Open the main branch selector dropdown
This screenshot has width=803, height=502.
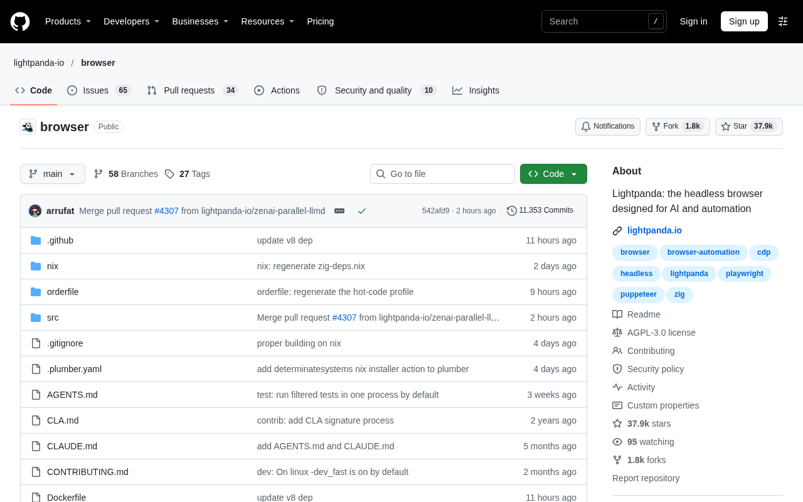tap(53, 174)
